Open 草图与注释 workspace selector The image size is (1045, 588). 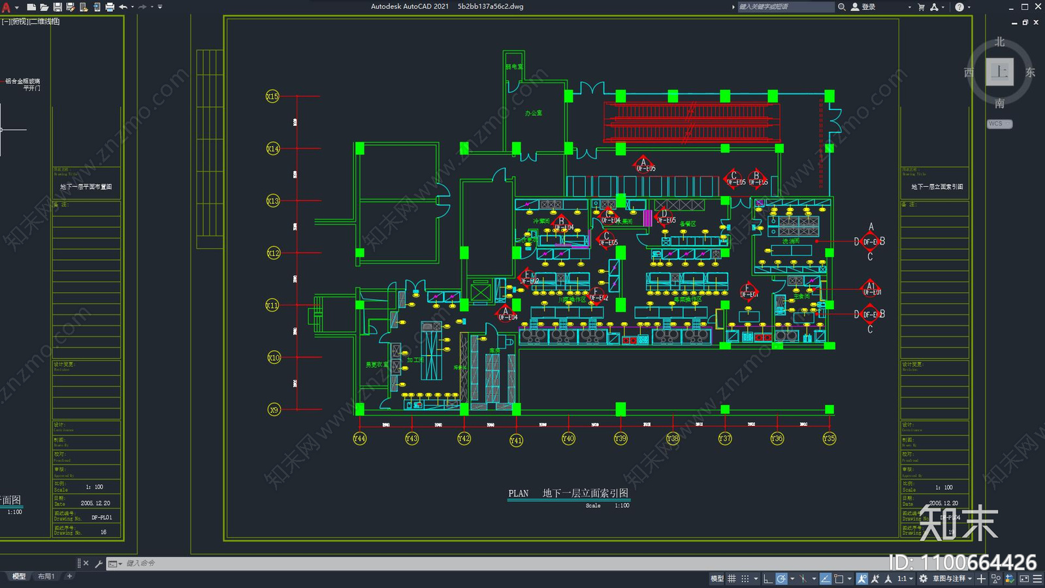[x=952, y=578]
